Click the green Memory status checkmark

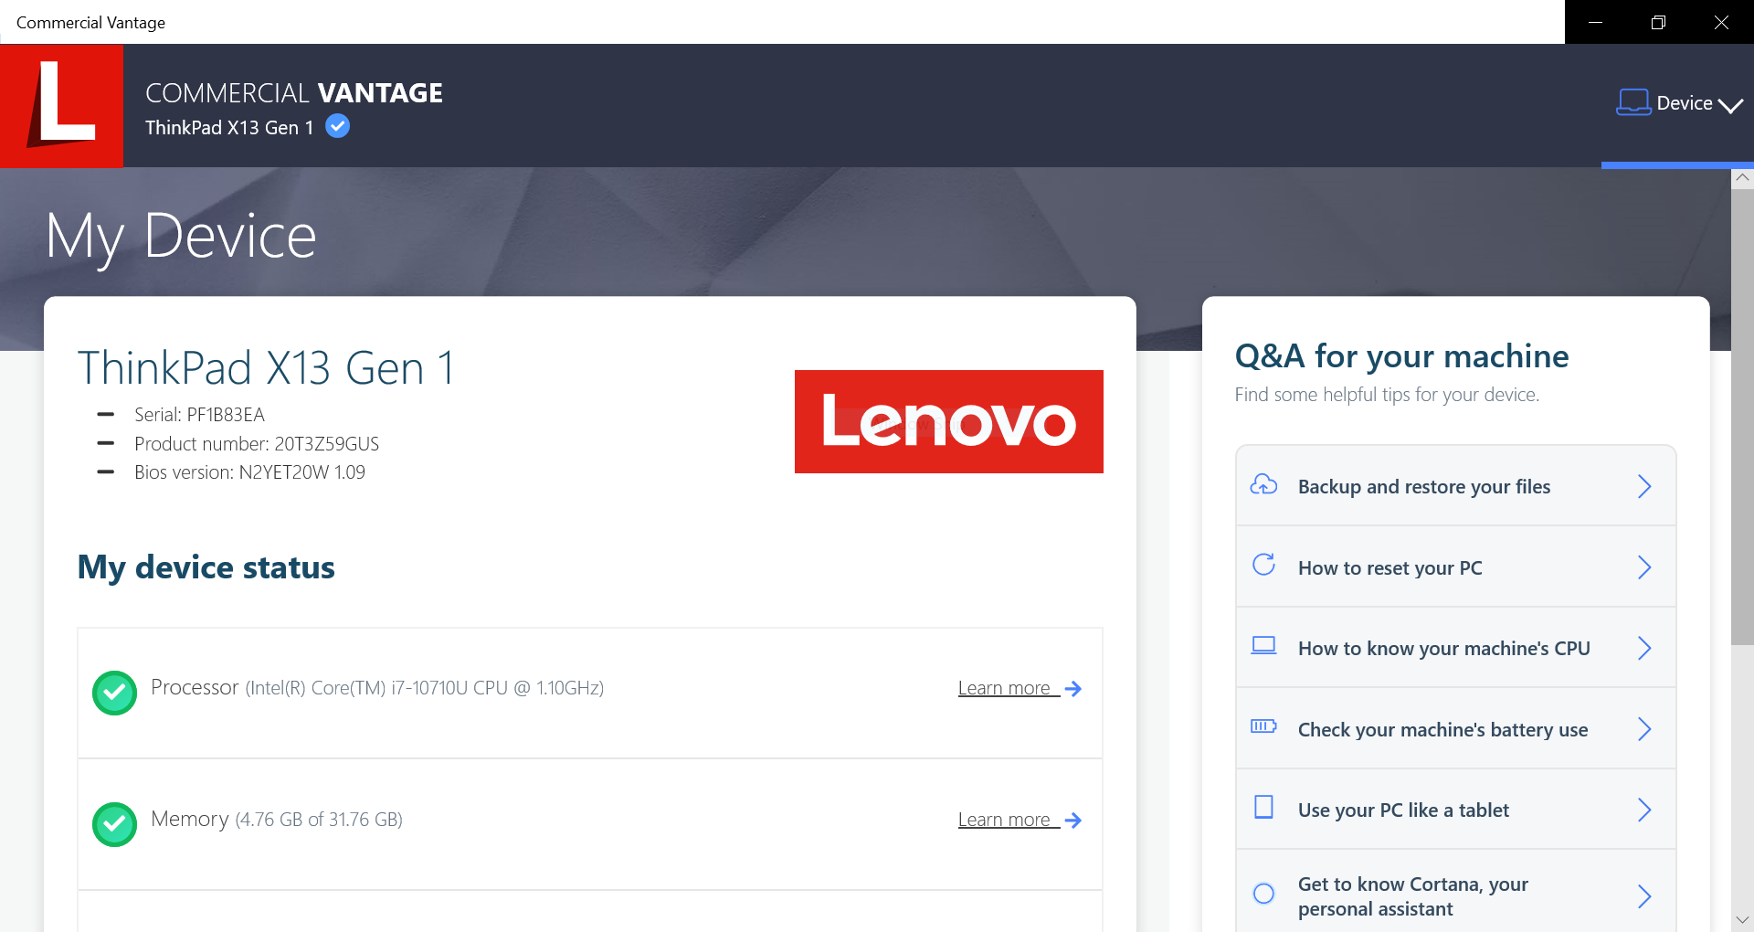(115, 824)
